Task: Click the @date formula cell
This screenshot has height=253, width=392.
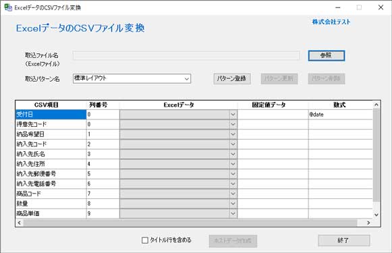Action: [341, 115]
